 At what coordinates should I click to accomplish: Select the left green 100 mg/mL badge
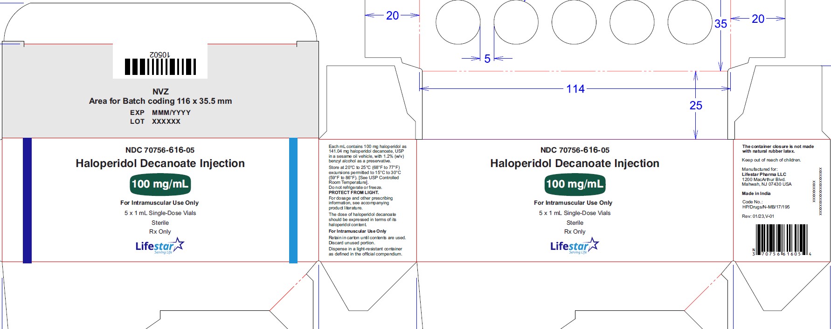(160, 184)
